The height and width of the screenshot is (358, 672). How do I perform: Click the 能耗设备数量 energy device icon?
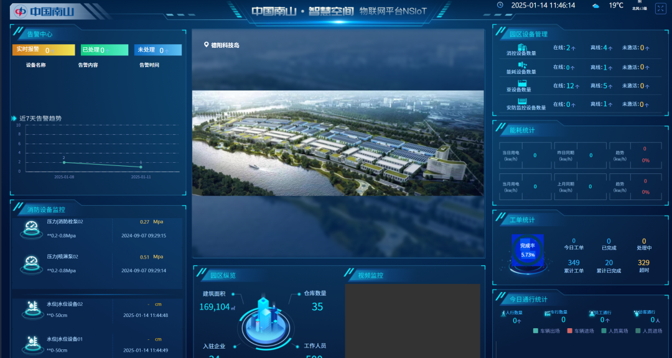coord(523,65)
